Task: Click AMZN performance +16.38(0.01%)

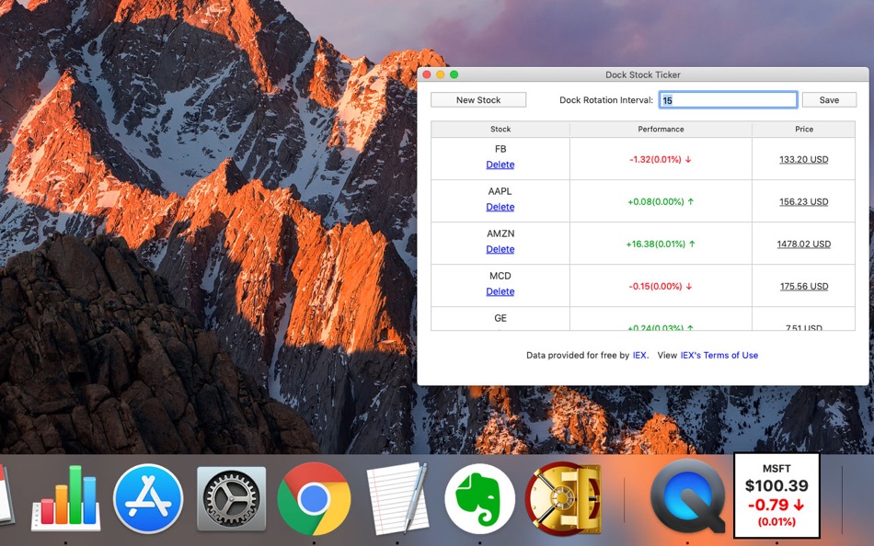Action: (x=661, y=244)
